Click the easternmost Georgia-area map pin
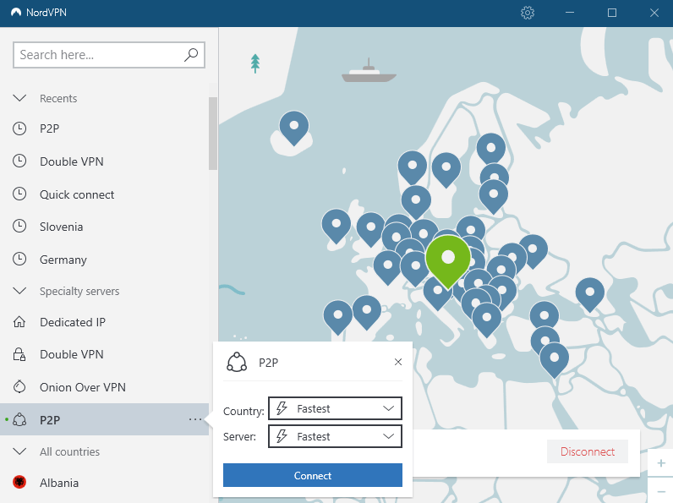This screenshot has height=503, width=673. [590, 294]
